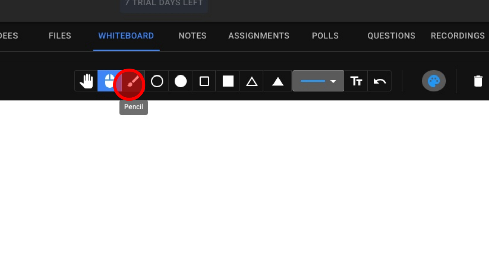The height and width of the screenshot is (275, 489).
Task: View the Recordings tab
Action: point(458,36)
